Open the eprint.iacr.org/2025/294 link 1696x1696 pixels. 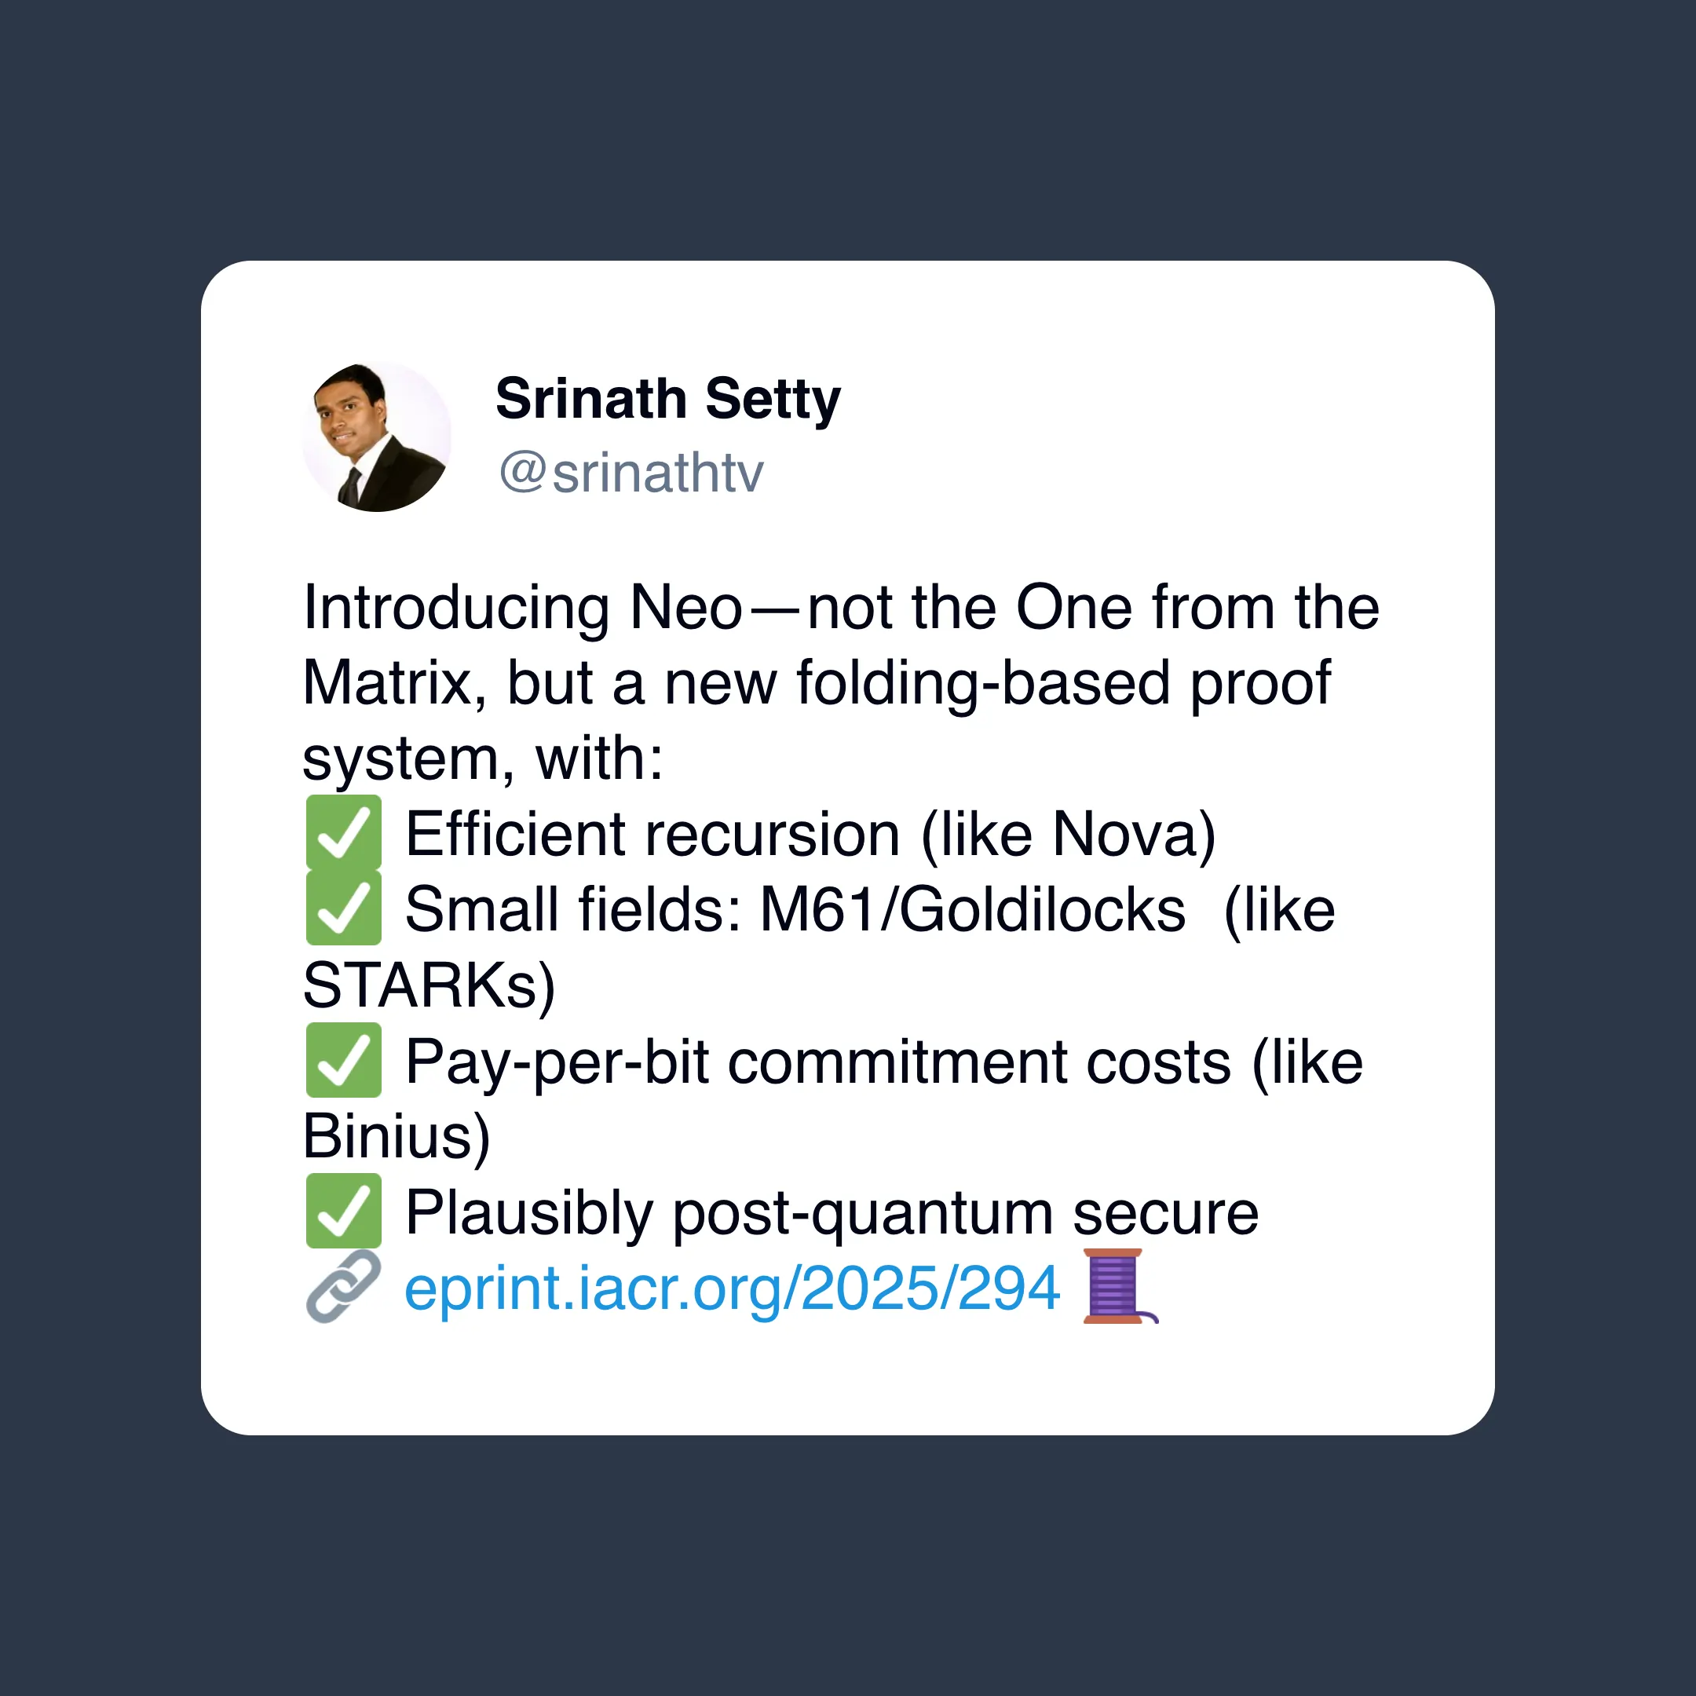coord(732,1288)
